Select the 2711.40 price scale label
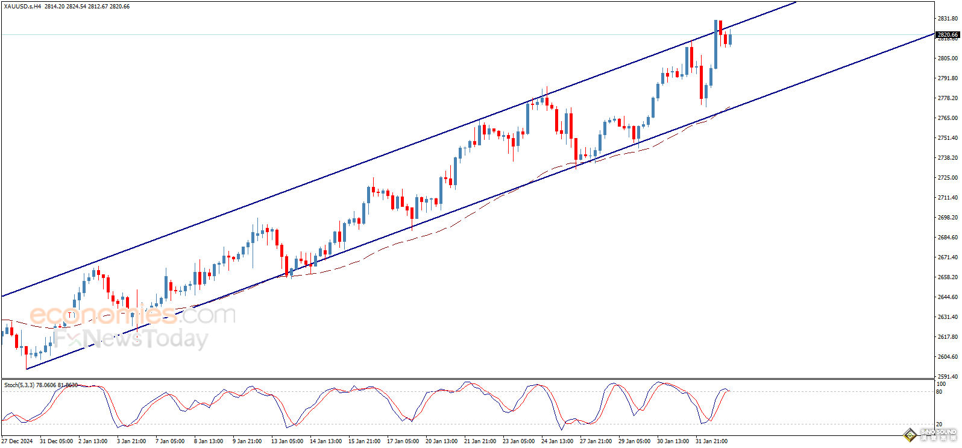This screenshot has width=962, height=448. click(x=948, y=198)
